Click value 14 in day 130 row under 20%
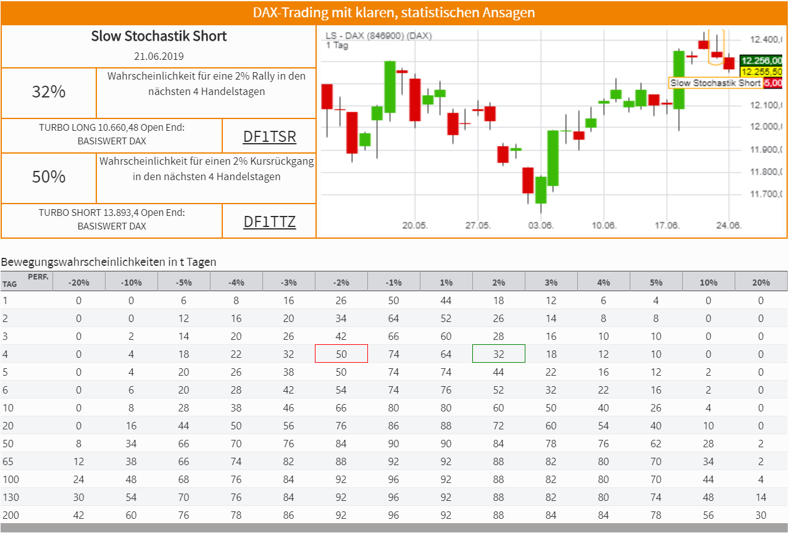The width and height of the screenshot is (789, 533). tap(761, 497)
